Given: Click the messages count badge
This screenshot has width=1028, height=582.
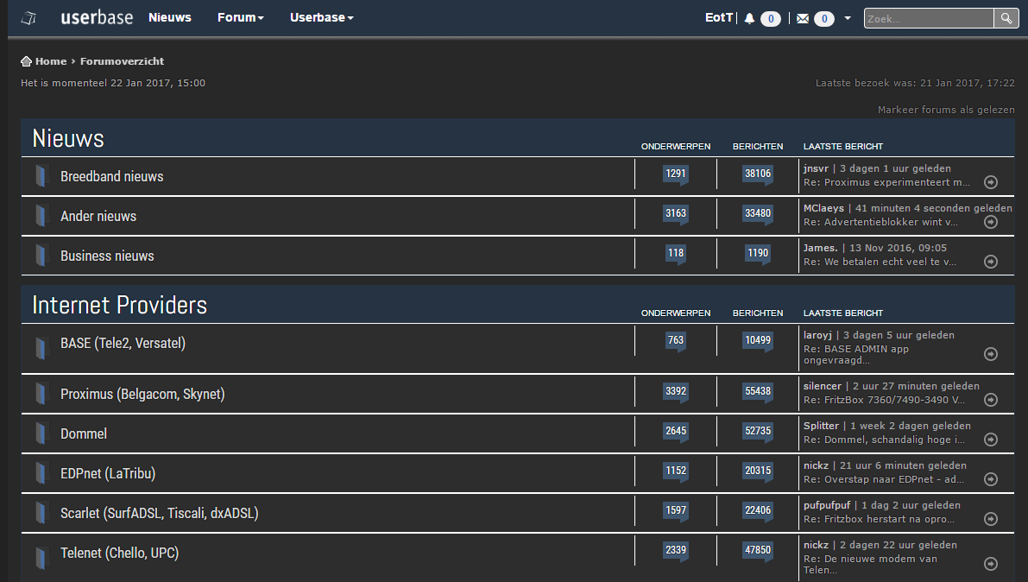Looking at the screenshot, I should click(x=824, y=18).
